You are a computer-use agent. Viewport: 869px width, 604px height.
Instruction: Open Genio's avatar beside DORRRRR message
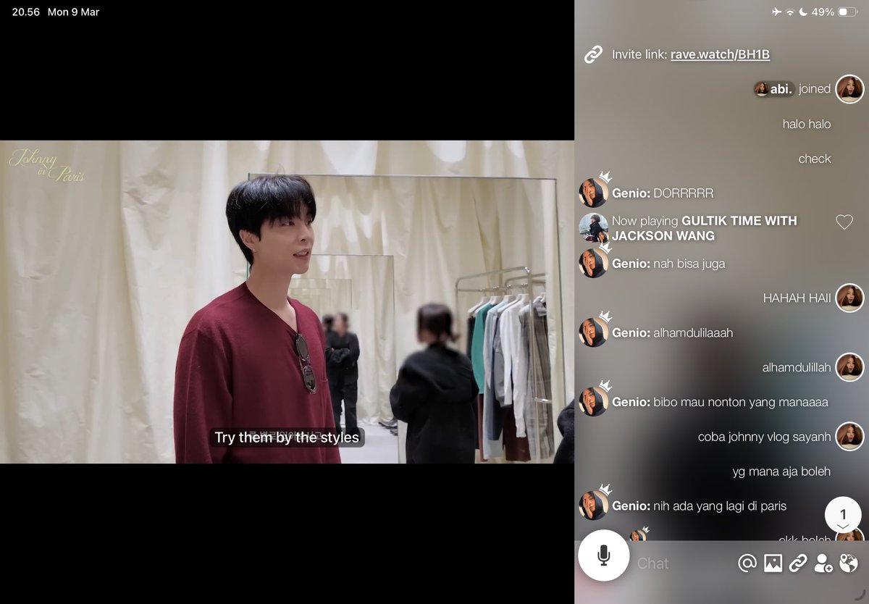593,193
